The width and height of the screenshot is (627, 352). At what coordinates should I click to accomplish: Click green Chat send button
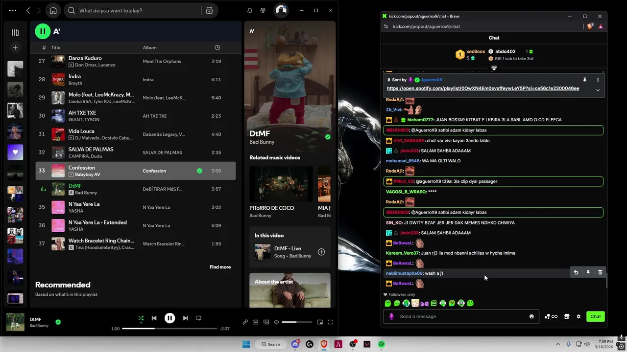pos(596,316)
